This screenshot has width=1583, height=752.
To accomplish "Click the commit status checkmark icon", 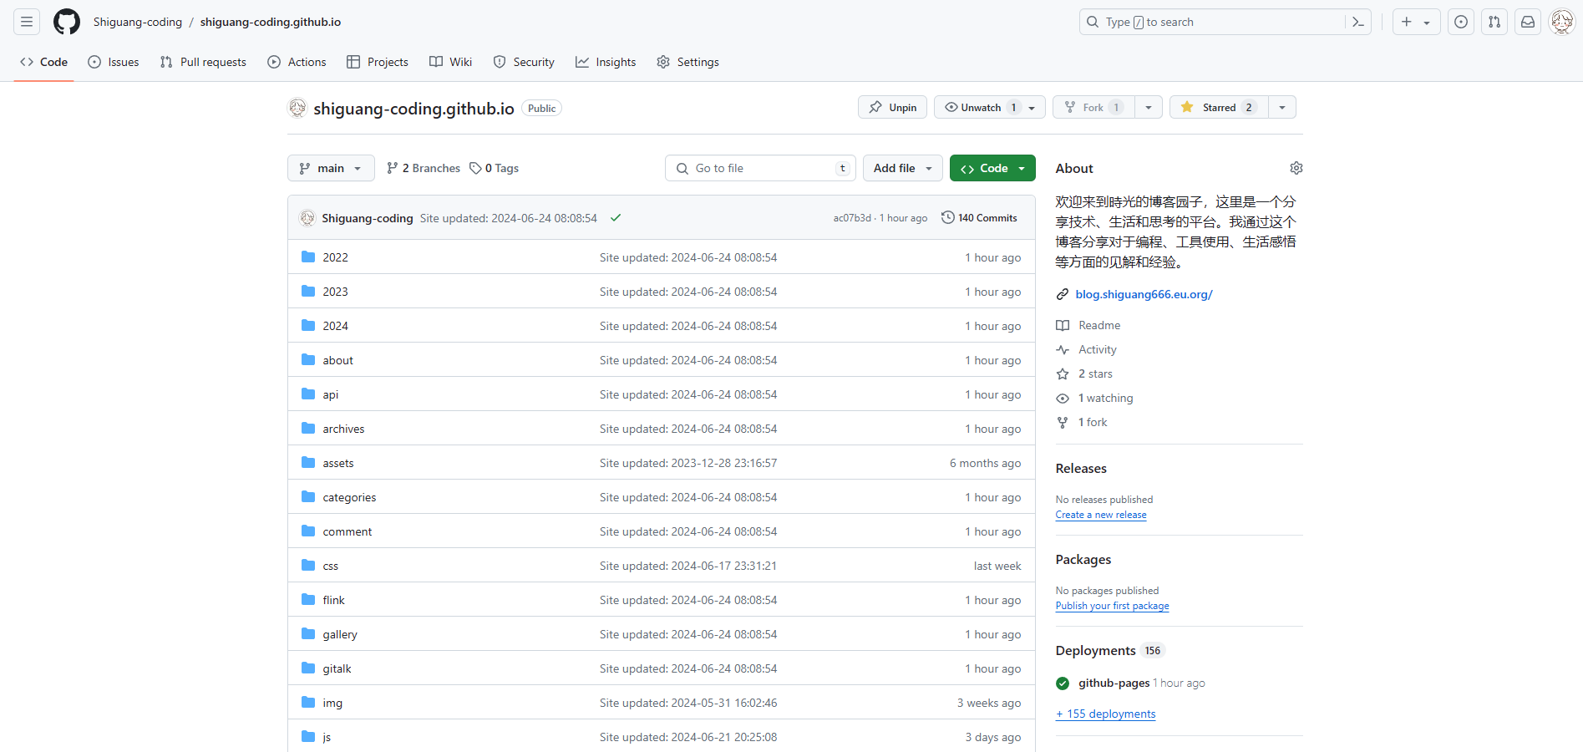I will tap(616, 218).
